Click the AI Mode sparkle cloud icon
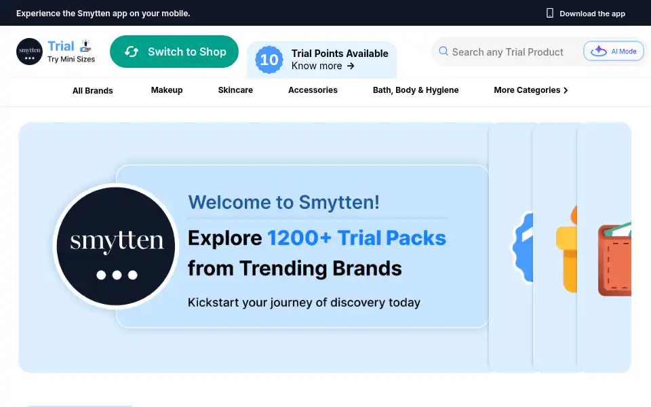Screen dimensions: 651x407 click(599, 51)
